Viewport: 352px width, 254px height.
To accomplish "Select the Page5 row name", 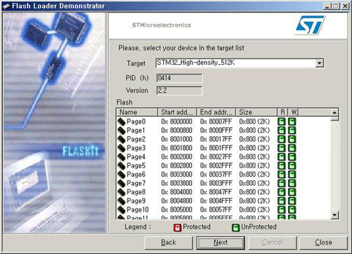I will pos(136,165).
